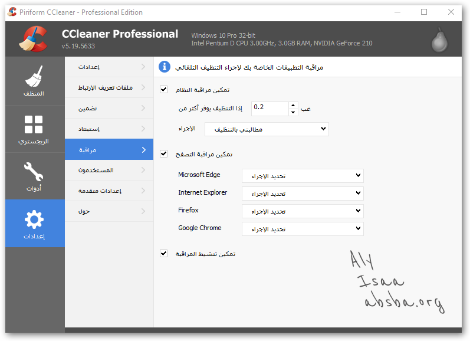The height and width of the screenshot is (341, 470).
Task: Open the Google Chrome action dropdown
Action: (303, 229)
